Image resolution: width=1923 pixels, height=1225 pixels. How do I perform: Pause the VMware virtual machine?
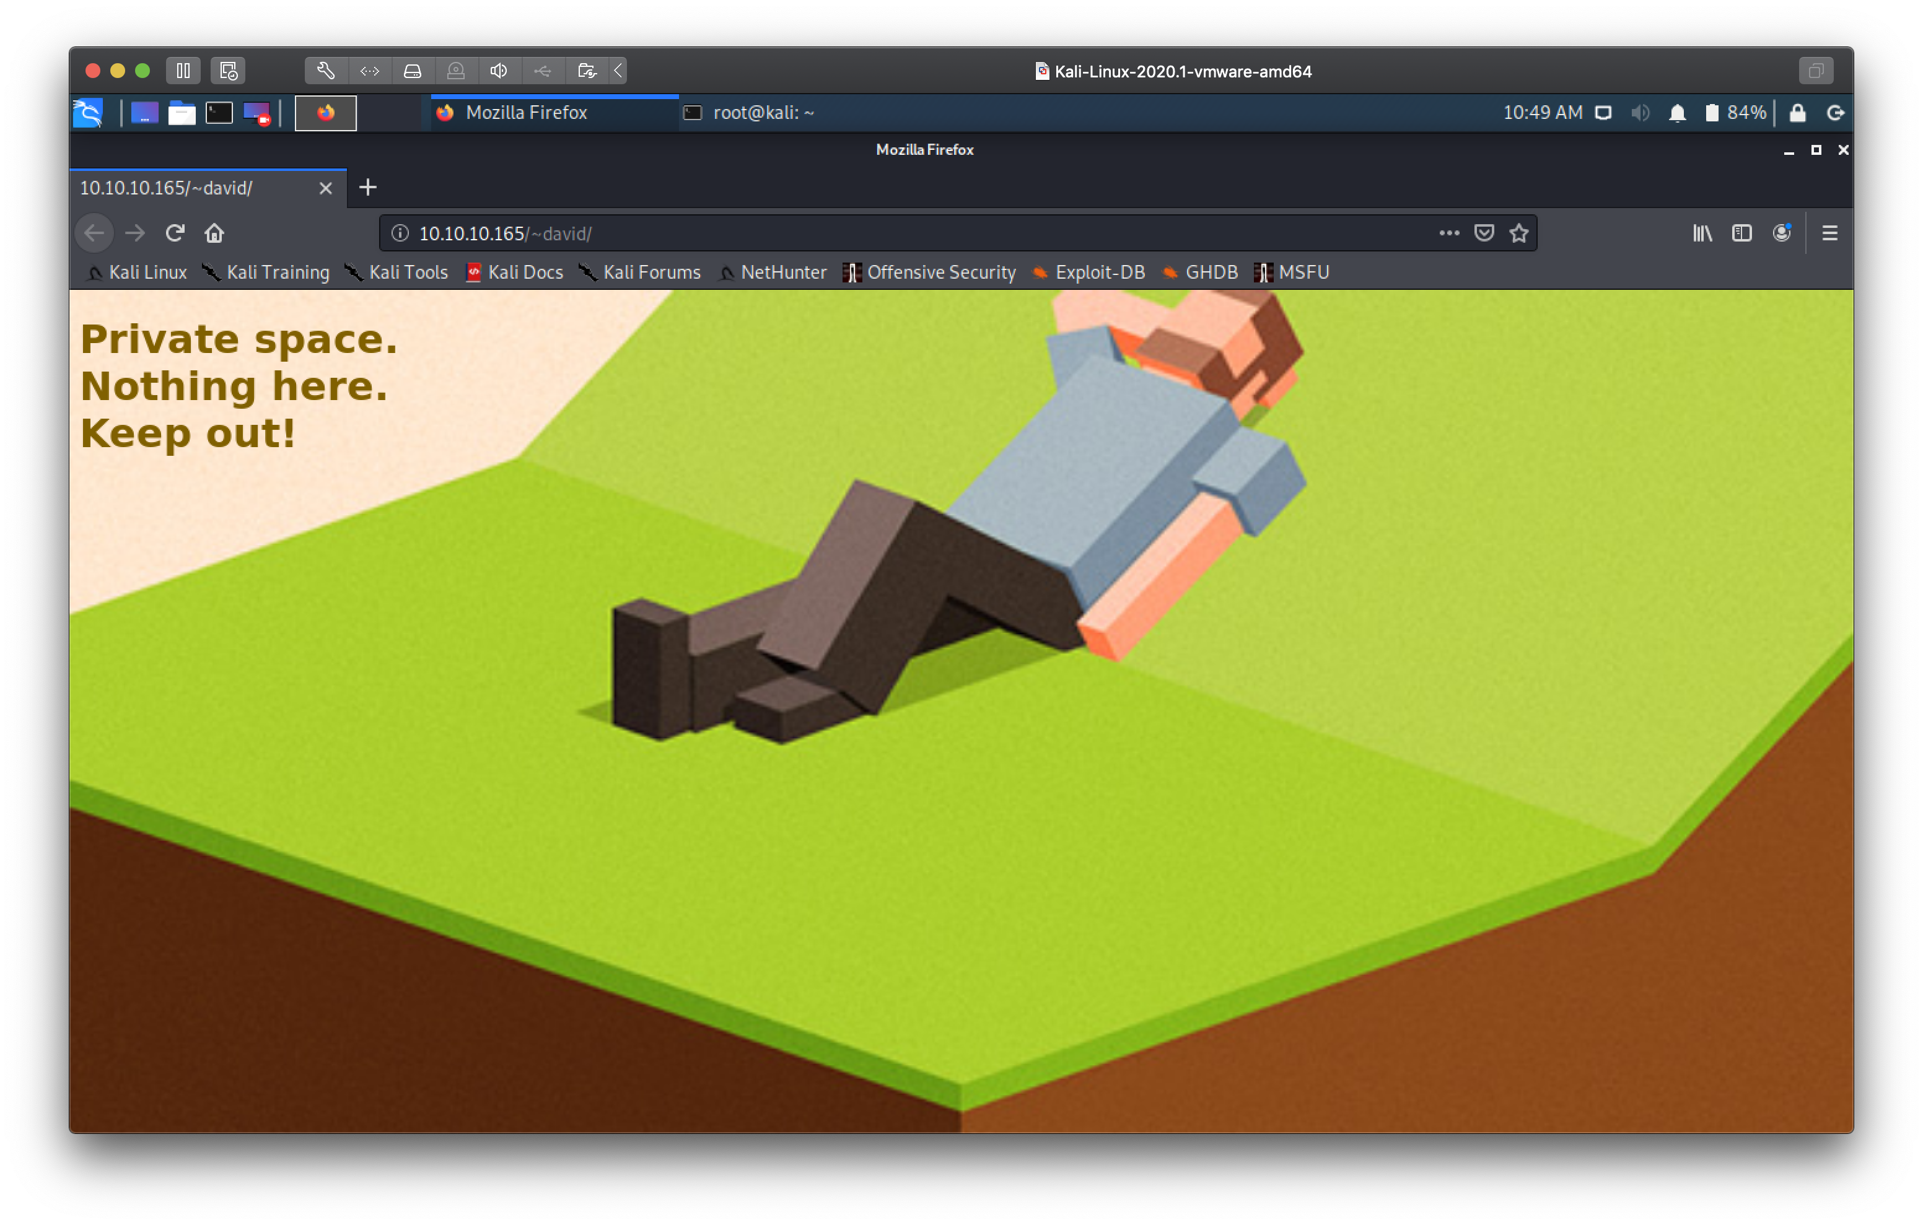(183, 70)
